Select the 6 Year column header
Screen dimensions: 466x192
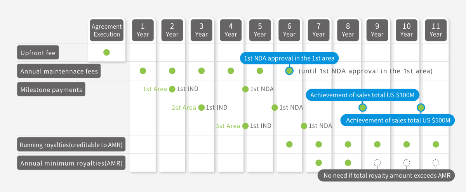tap(289, 30)
